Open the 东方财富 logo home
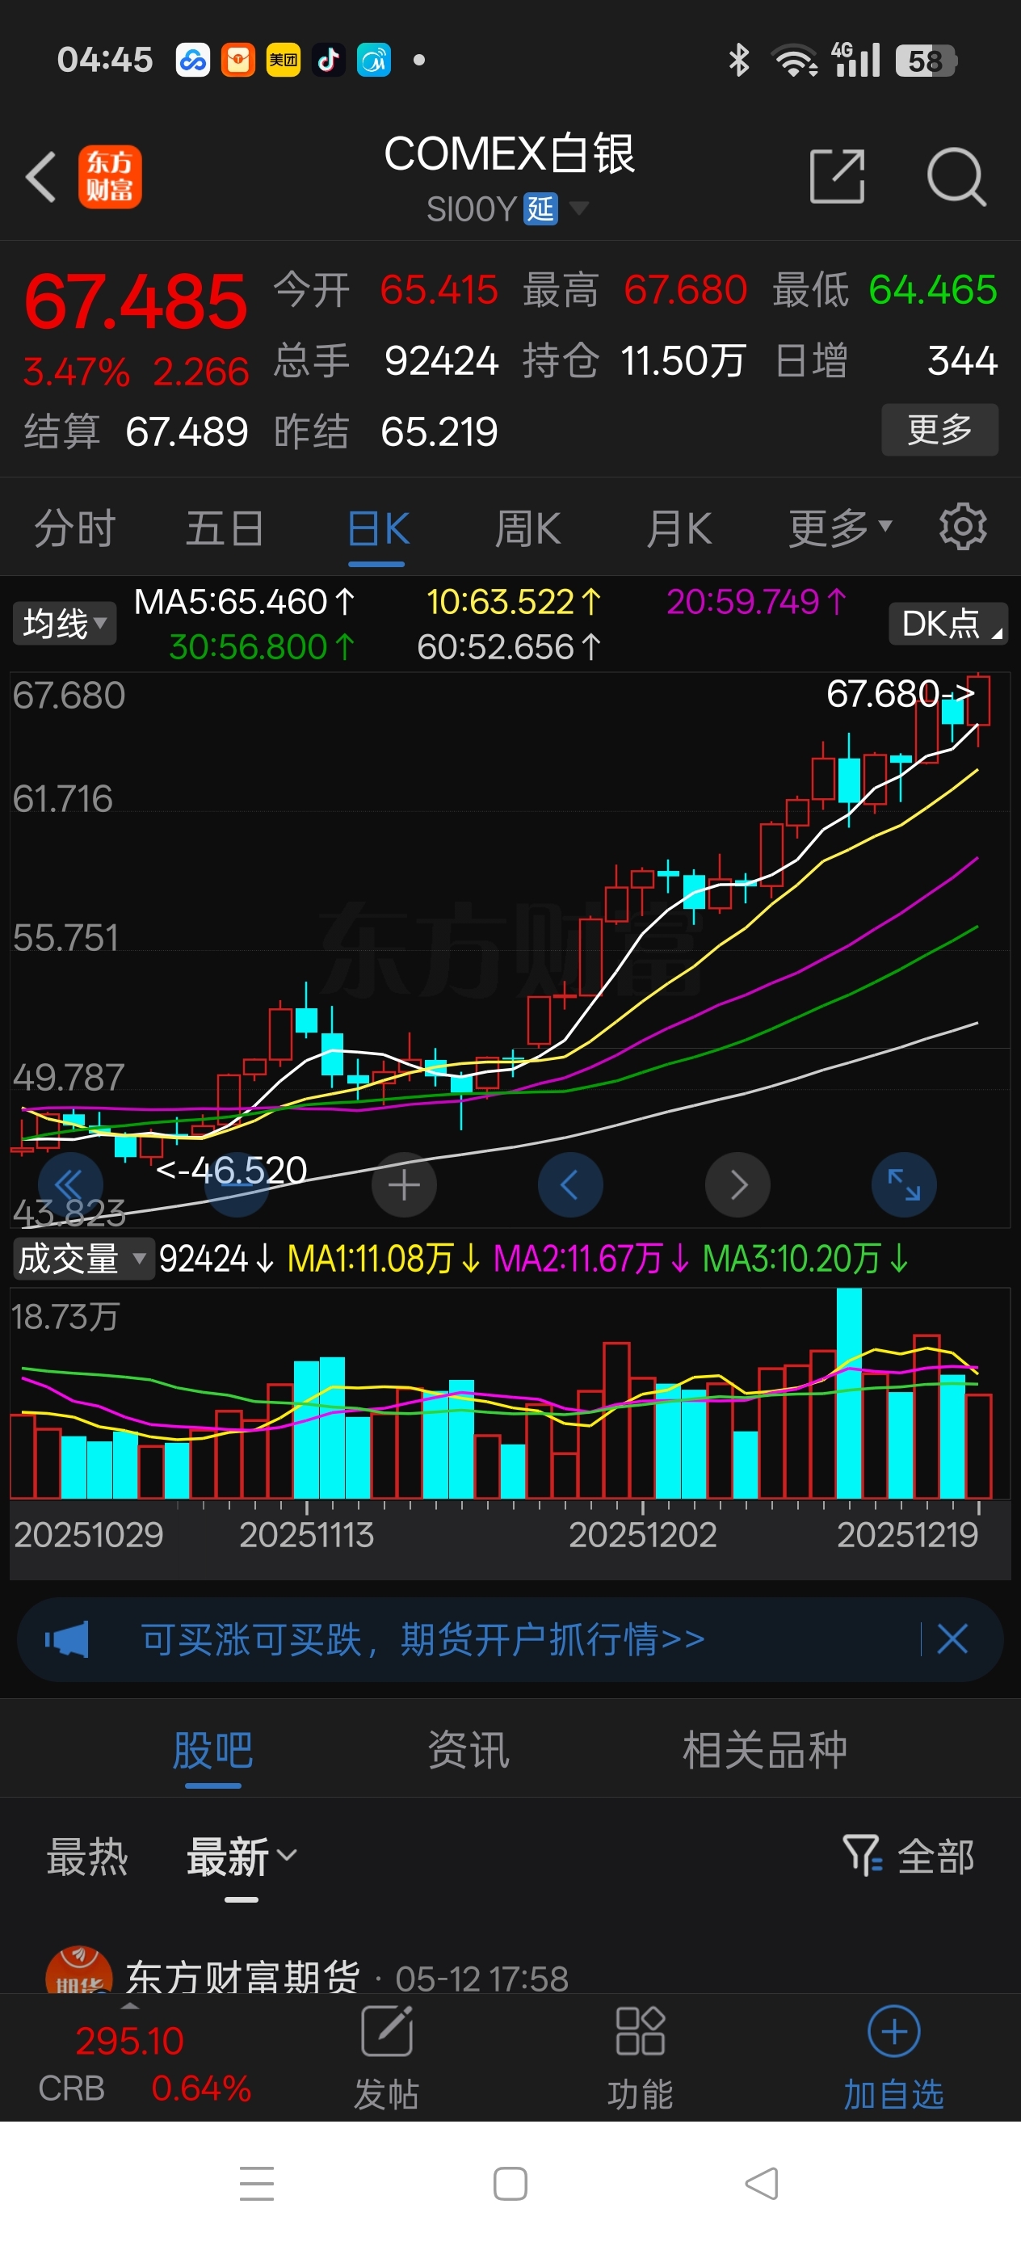 (110, 177)
